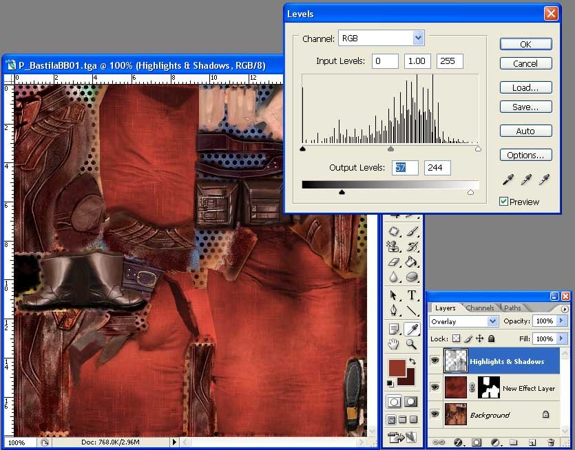Click the black output levels slider handle

(342, 193)
